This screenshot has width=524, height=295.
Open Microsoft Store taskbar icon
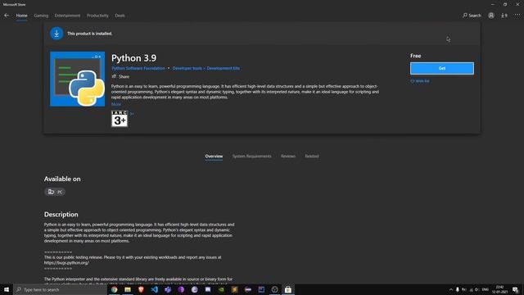pos(288,289)
